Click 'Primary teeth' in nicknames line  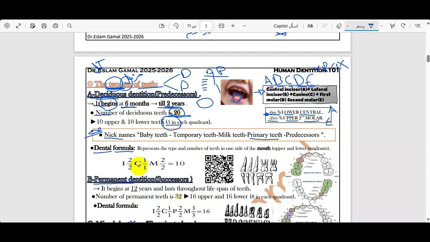265,135
